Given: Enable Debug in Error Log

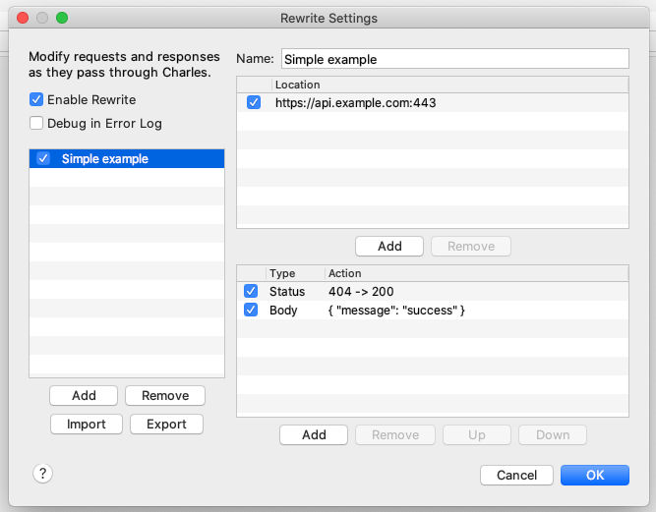Looking at the screenshot, I should 36,123.
